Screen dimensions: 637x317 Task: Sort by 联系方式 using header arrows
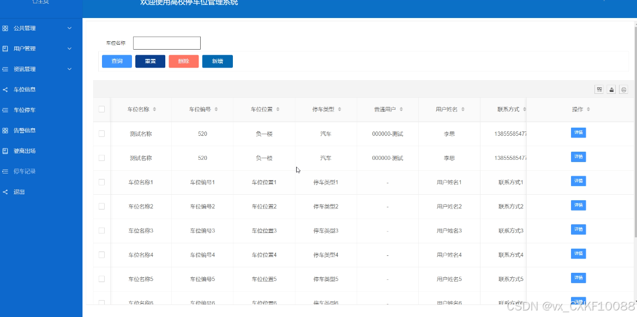[x=525, y=109]
